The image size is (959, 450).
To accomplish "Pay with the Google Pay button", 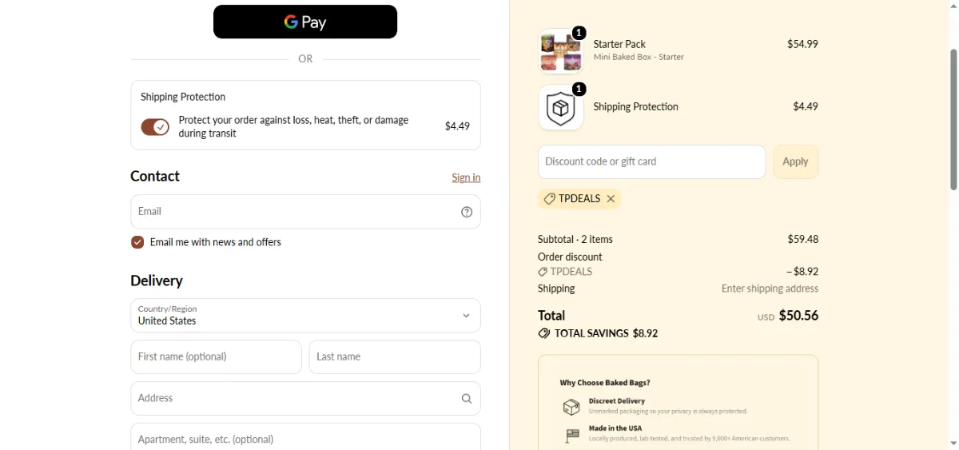I will pos(305,22).
